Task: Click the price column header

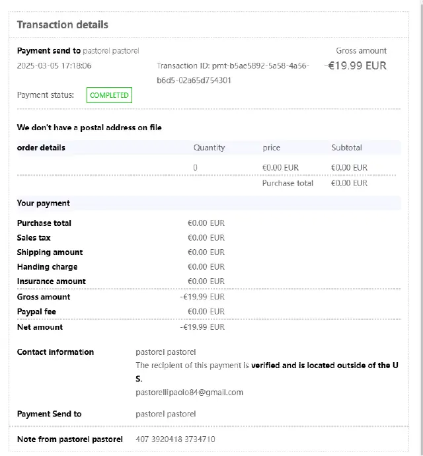Action: pos(271,147)
